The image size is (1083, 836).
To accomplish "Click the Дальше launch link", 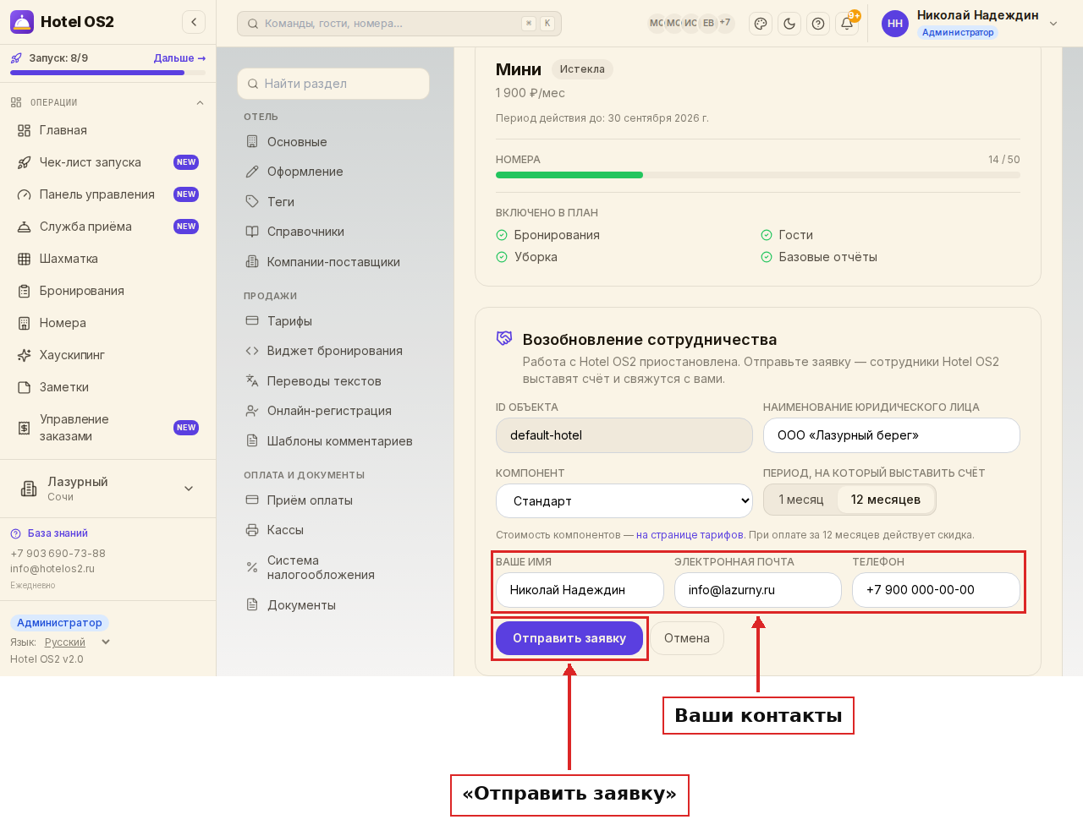I will (179, 58).
